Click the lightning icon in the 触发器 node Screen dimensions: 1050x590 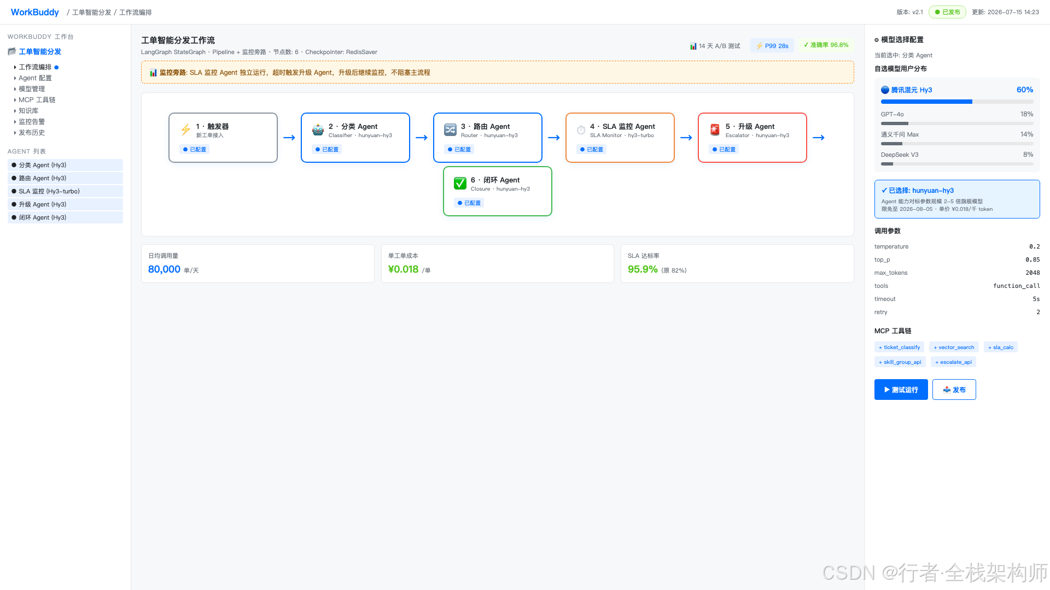[185, 130]
